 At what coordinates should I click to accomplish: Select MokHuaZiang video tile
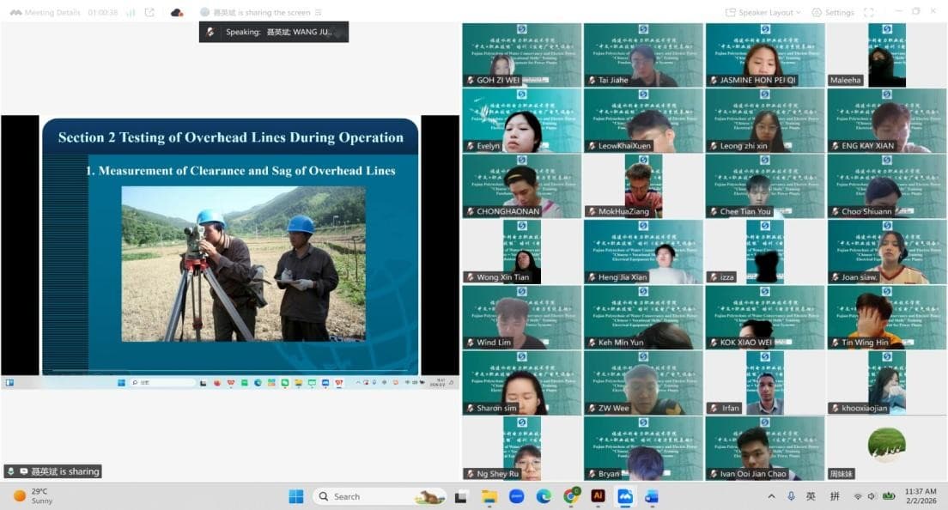click(643, 186)
